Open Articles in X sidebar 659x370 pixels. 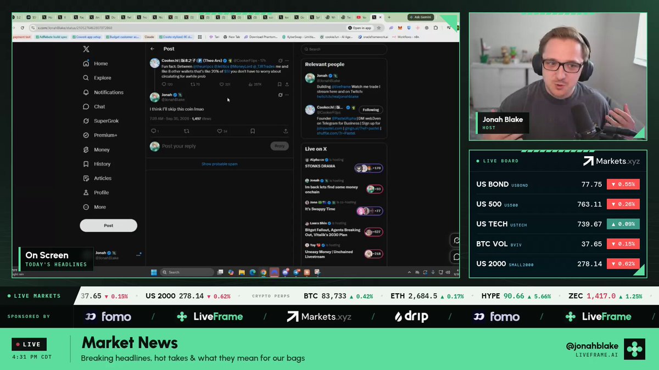pos(97,178)
